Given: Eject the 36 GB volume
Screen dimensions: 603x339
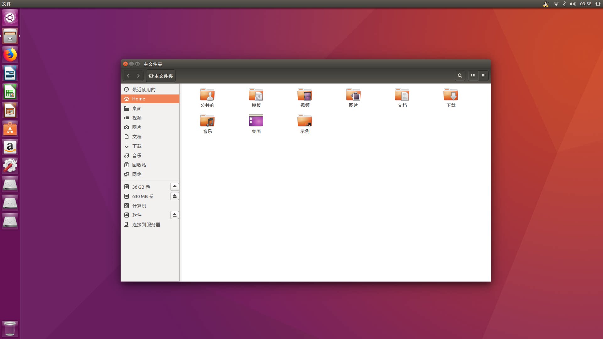Looking at the screenshot, I should click(x=175, y=187).
